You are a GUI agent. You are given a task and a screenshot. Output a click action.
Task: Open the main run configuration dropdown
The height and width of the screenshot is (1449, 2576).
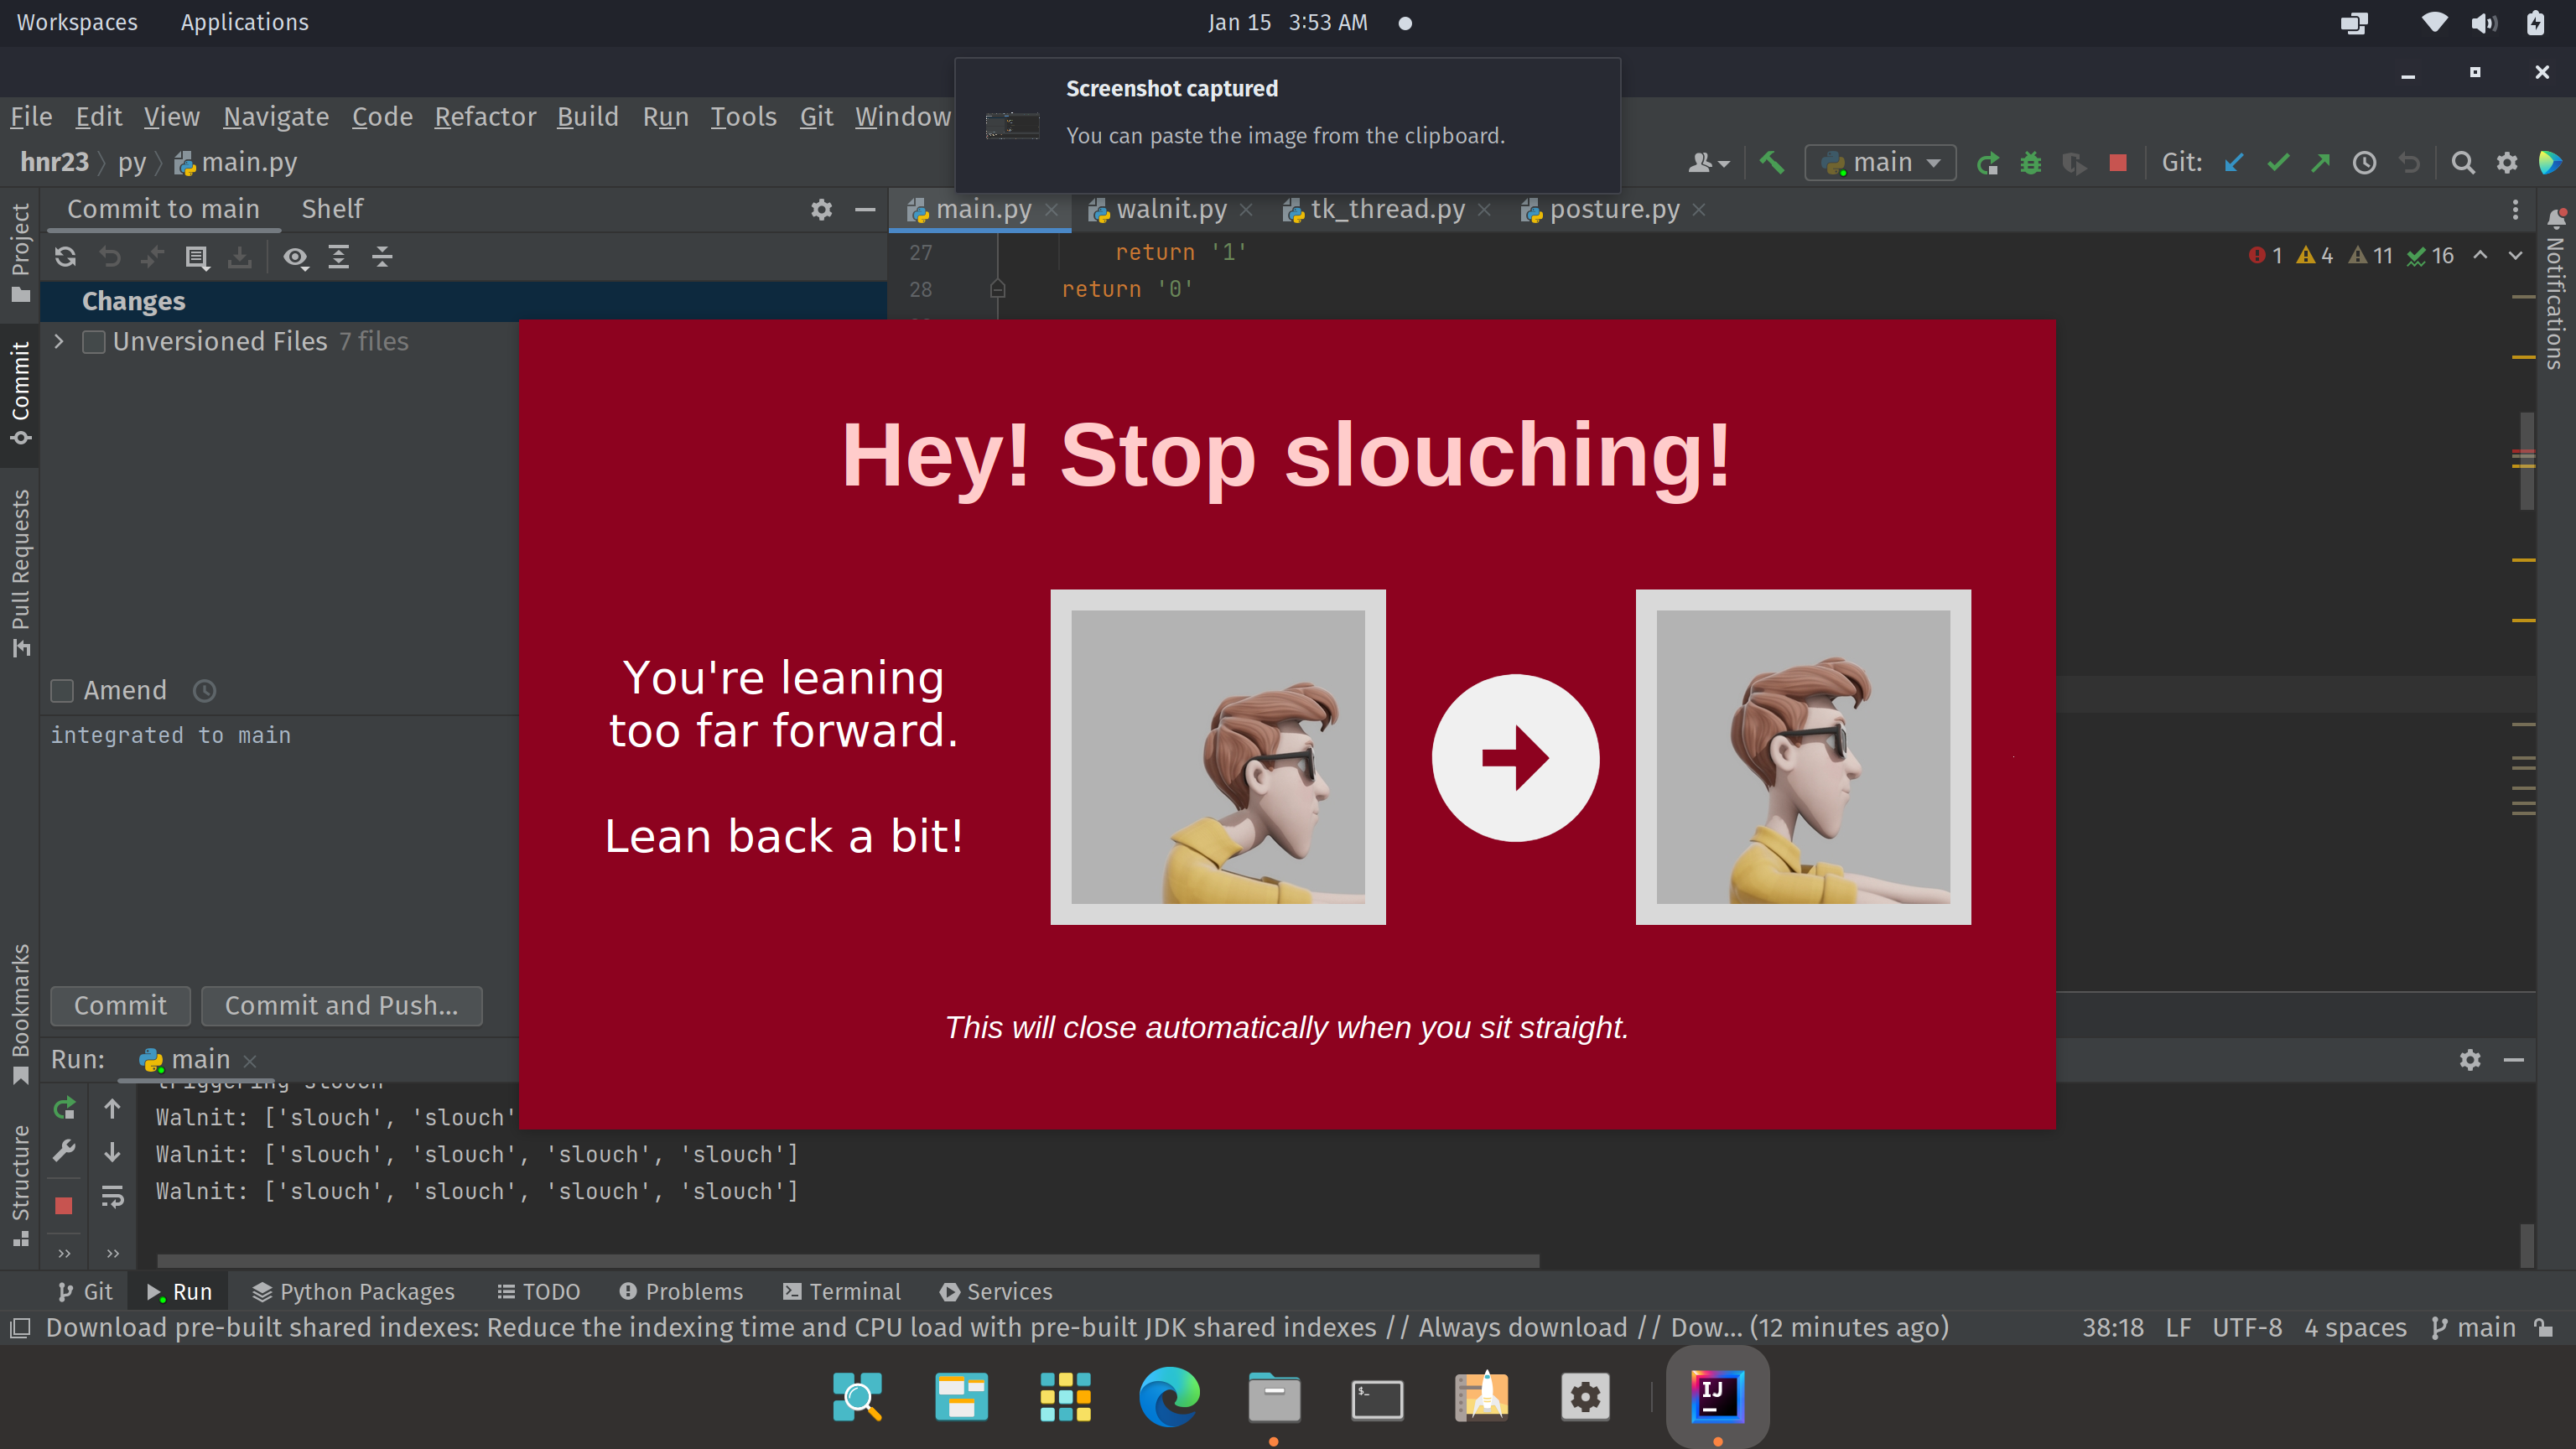1880,163
